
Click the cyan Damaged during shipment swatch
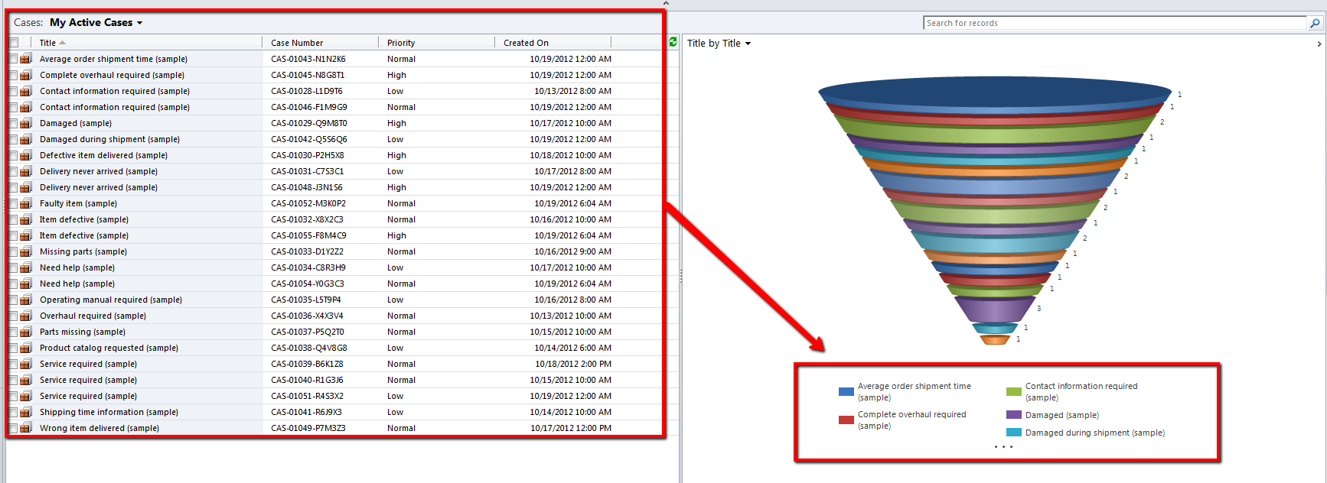[x=1013, y=433]
